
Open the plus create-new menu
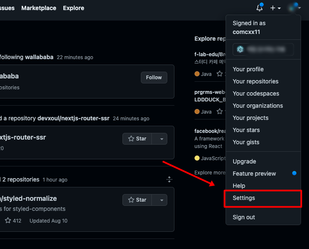point(275,8)
